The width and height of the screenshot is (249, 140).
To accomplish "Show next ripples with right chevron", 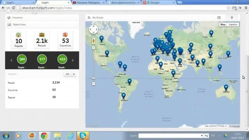I will point(73,60).
